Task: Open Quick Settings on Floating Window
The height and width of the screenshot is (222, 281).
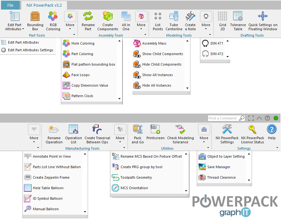Action: click(x=263, y=21)
